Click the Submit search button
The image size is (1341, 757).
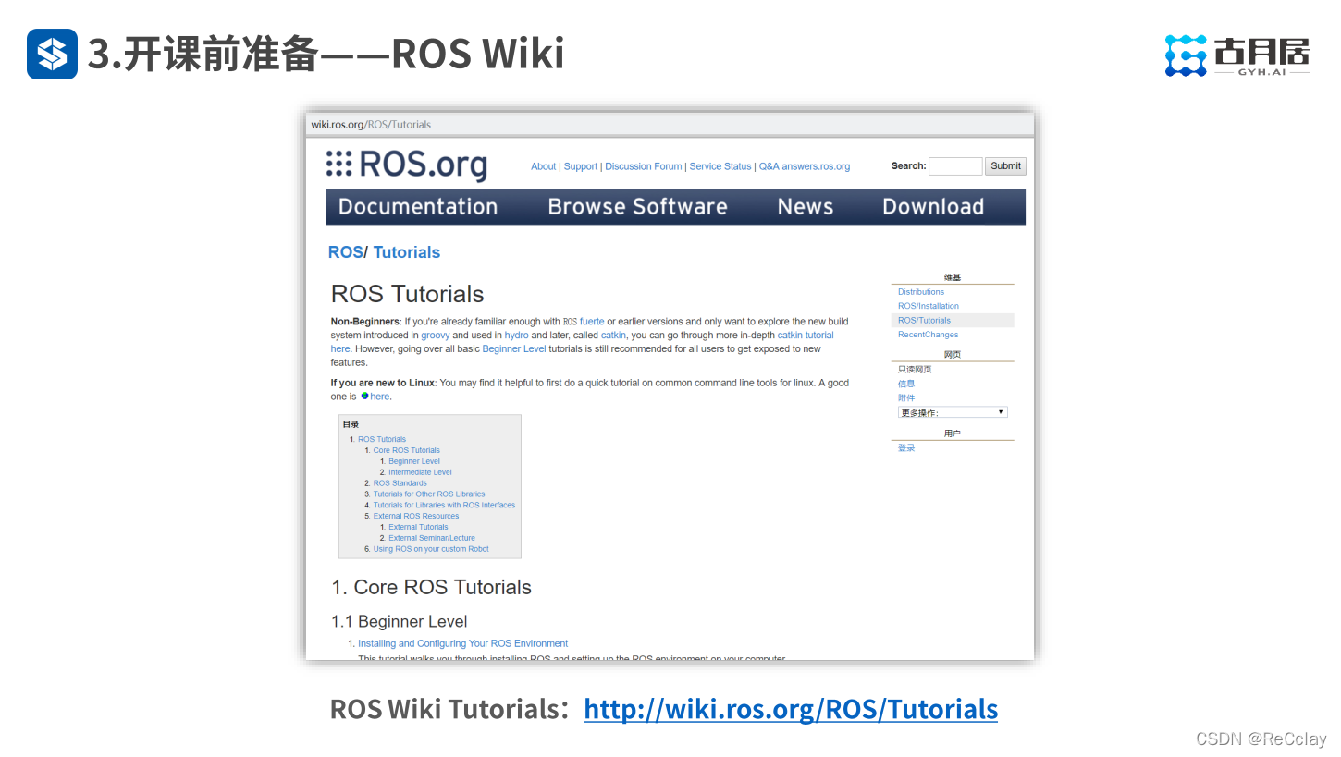[x=1005, y=166]
